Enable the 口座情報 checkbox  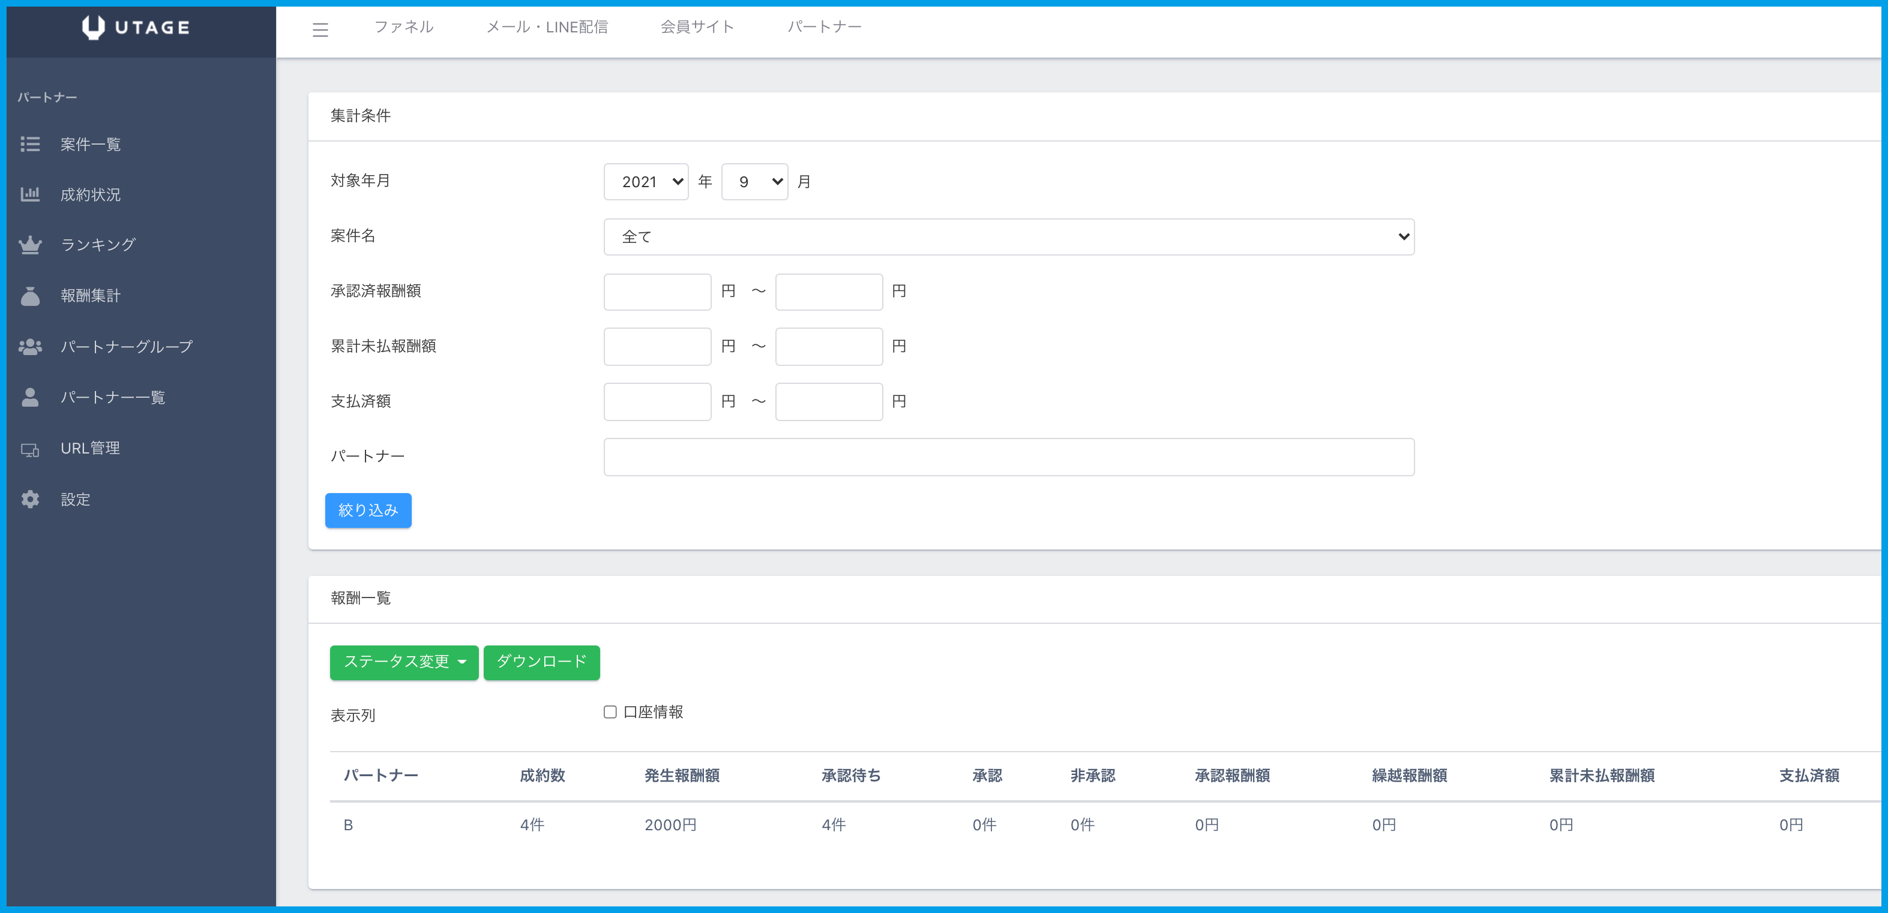tap(610, 712)
